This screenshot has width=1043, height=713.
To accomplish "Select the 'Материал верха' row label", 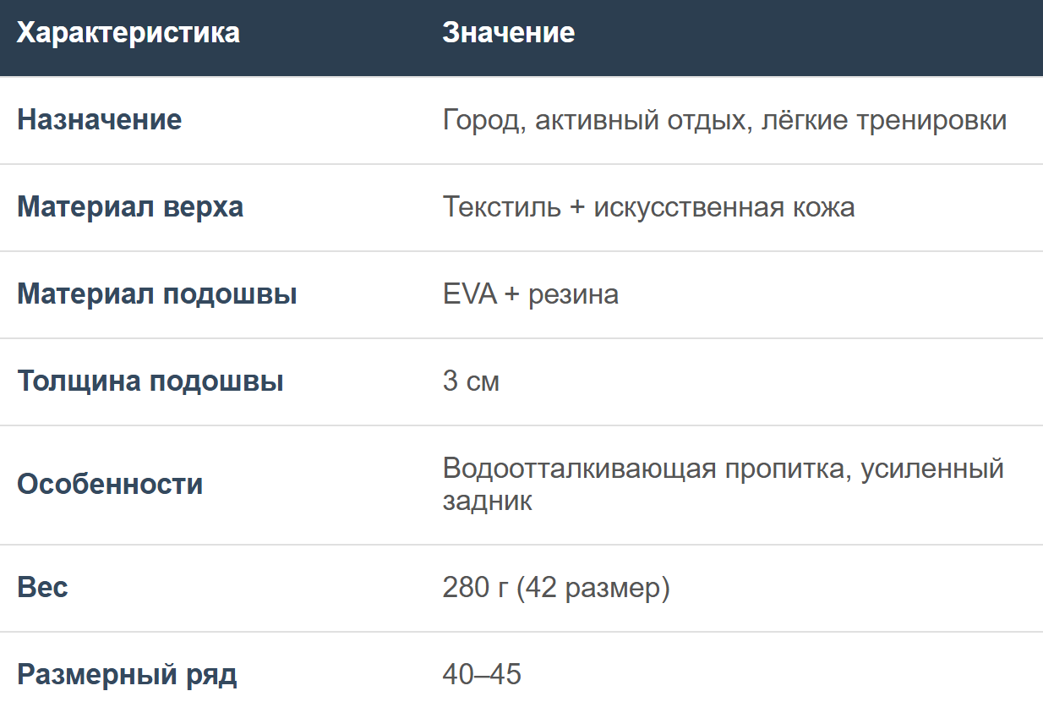I will click(x=130, y=207).
